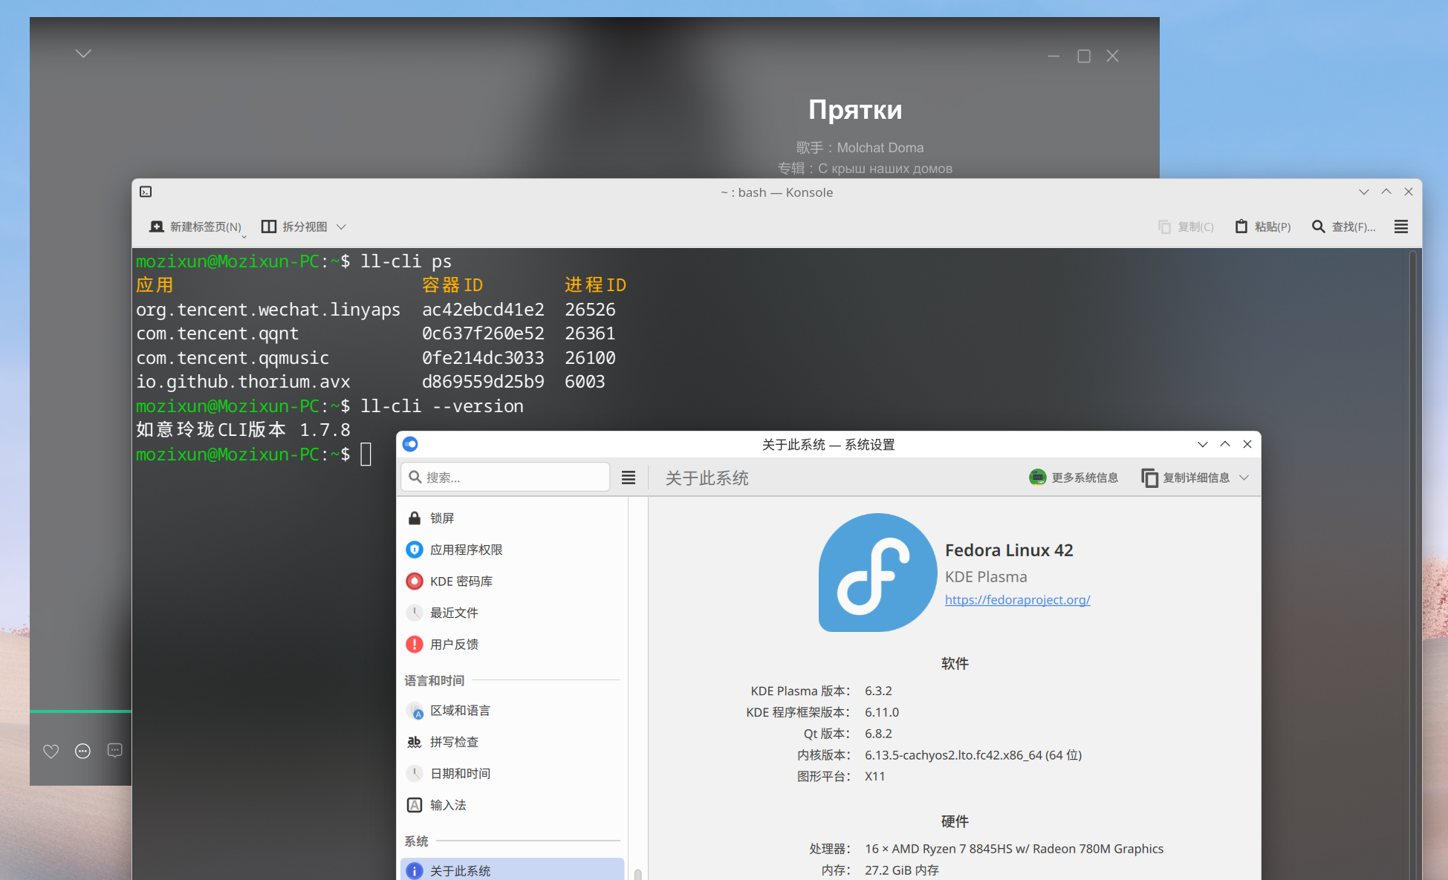Image resolution: width=1448 pixels, height=880 pixels.
Task: Collapse music player with the down chevron
Action: tap(83, 53)
